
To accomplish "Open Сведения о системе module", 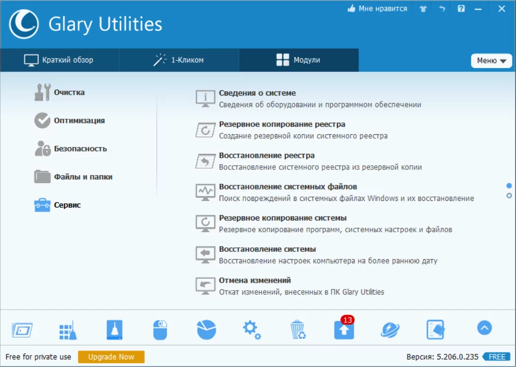I will coord(309,98).
